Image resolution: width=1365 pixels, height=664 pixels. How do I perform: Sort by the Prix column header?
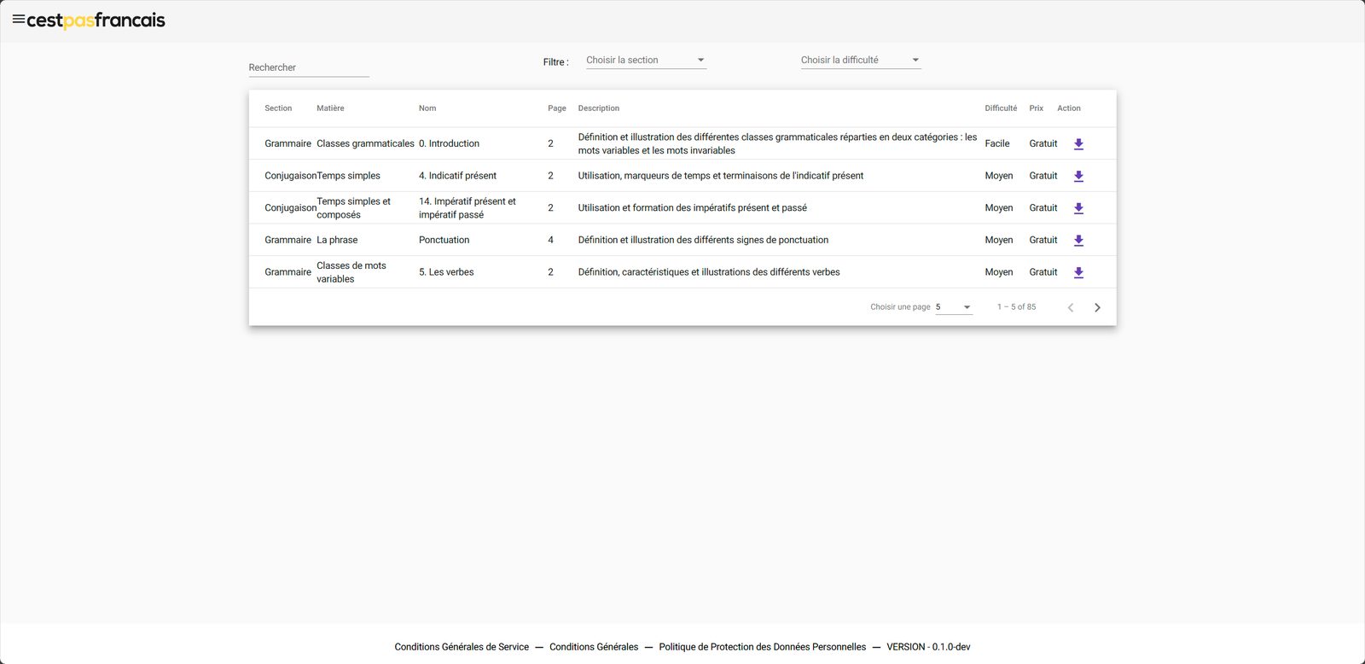click(x=1036, y=108)
